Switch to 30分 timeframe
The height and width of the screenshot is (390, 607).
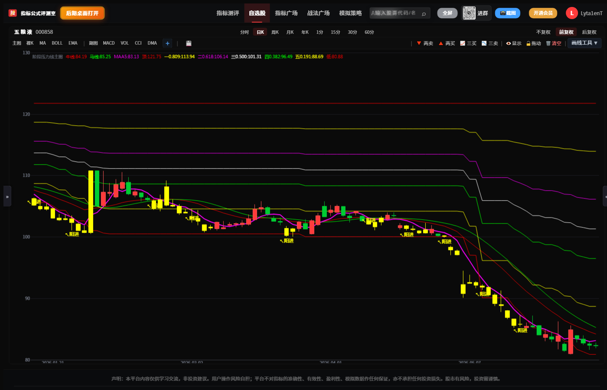coord(352,32)
